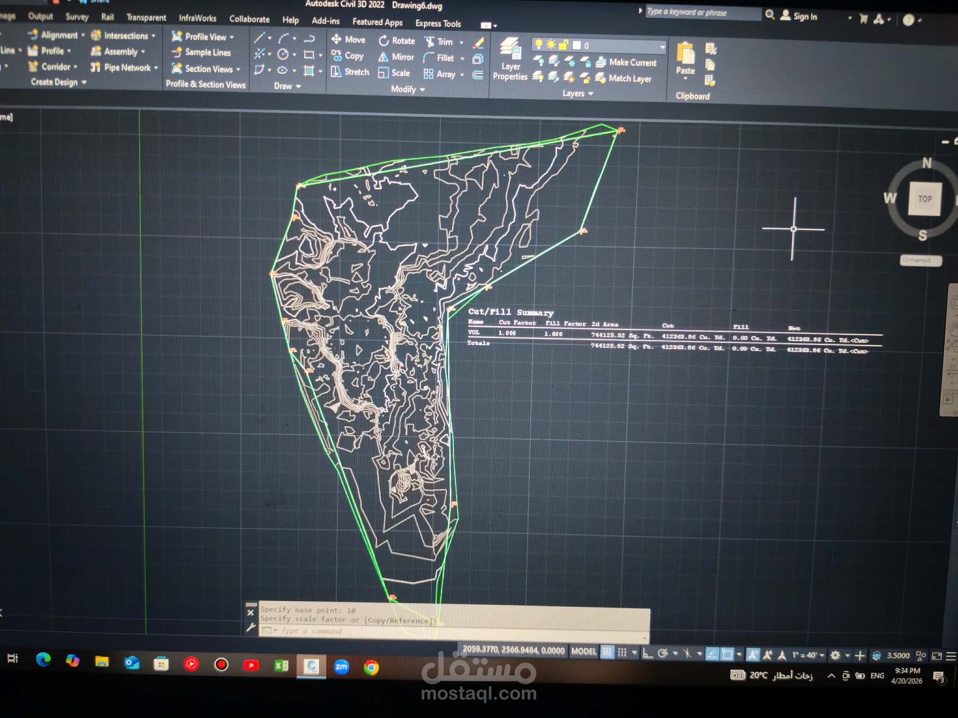Image resolution: width=958 pixels, height=718 pixels.
Task: Expand the Draw panel dropdown
Action: 287,86
